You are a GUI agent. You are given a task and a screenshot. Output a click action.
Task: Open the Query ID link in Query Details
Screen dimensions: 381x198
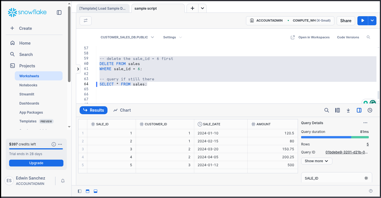click(347, 152)
